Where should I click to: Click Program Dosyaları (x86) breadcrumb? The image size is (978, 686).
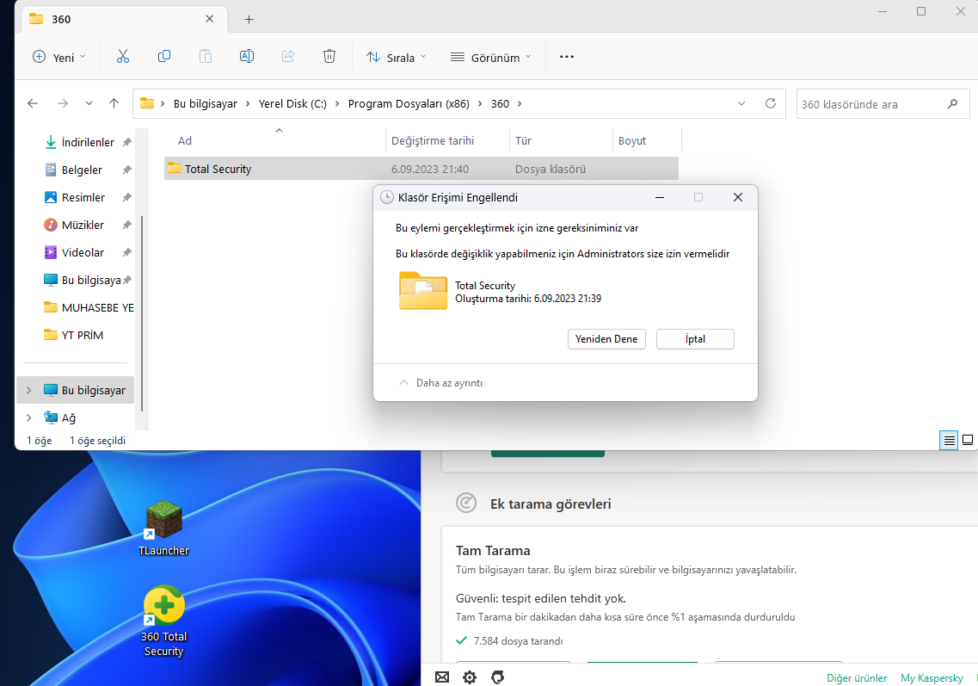click(x=409, y=103)
